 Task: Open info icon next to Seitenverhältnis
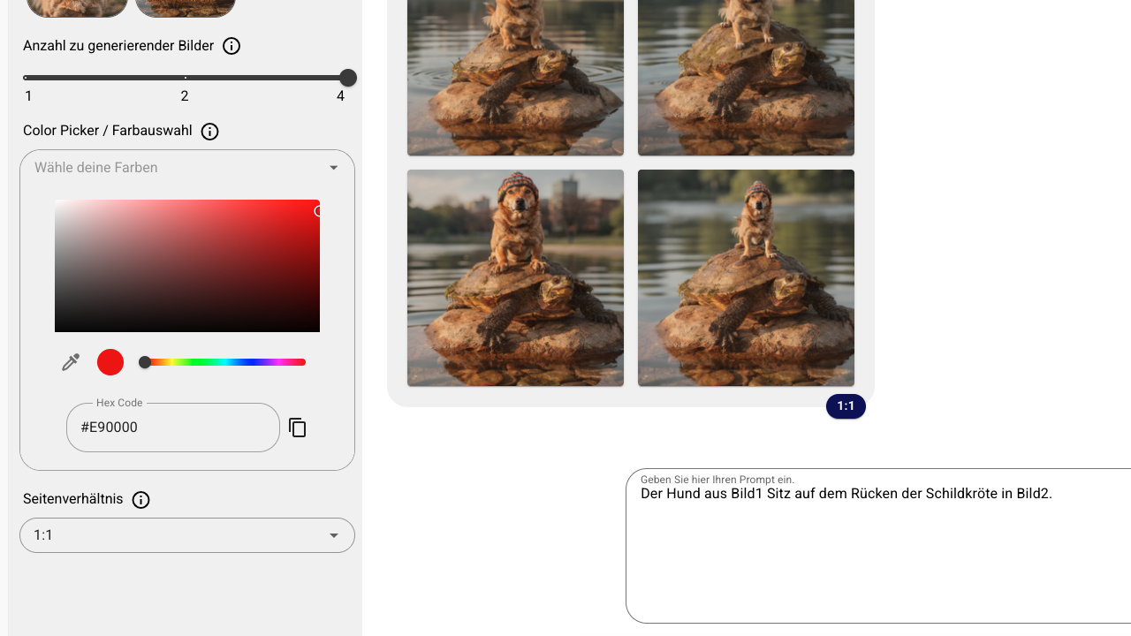(140, 500)
